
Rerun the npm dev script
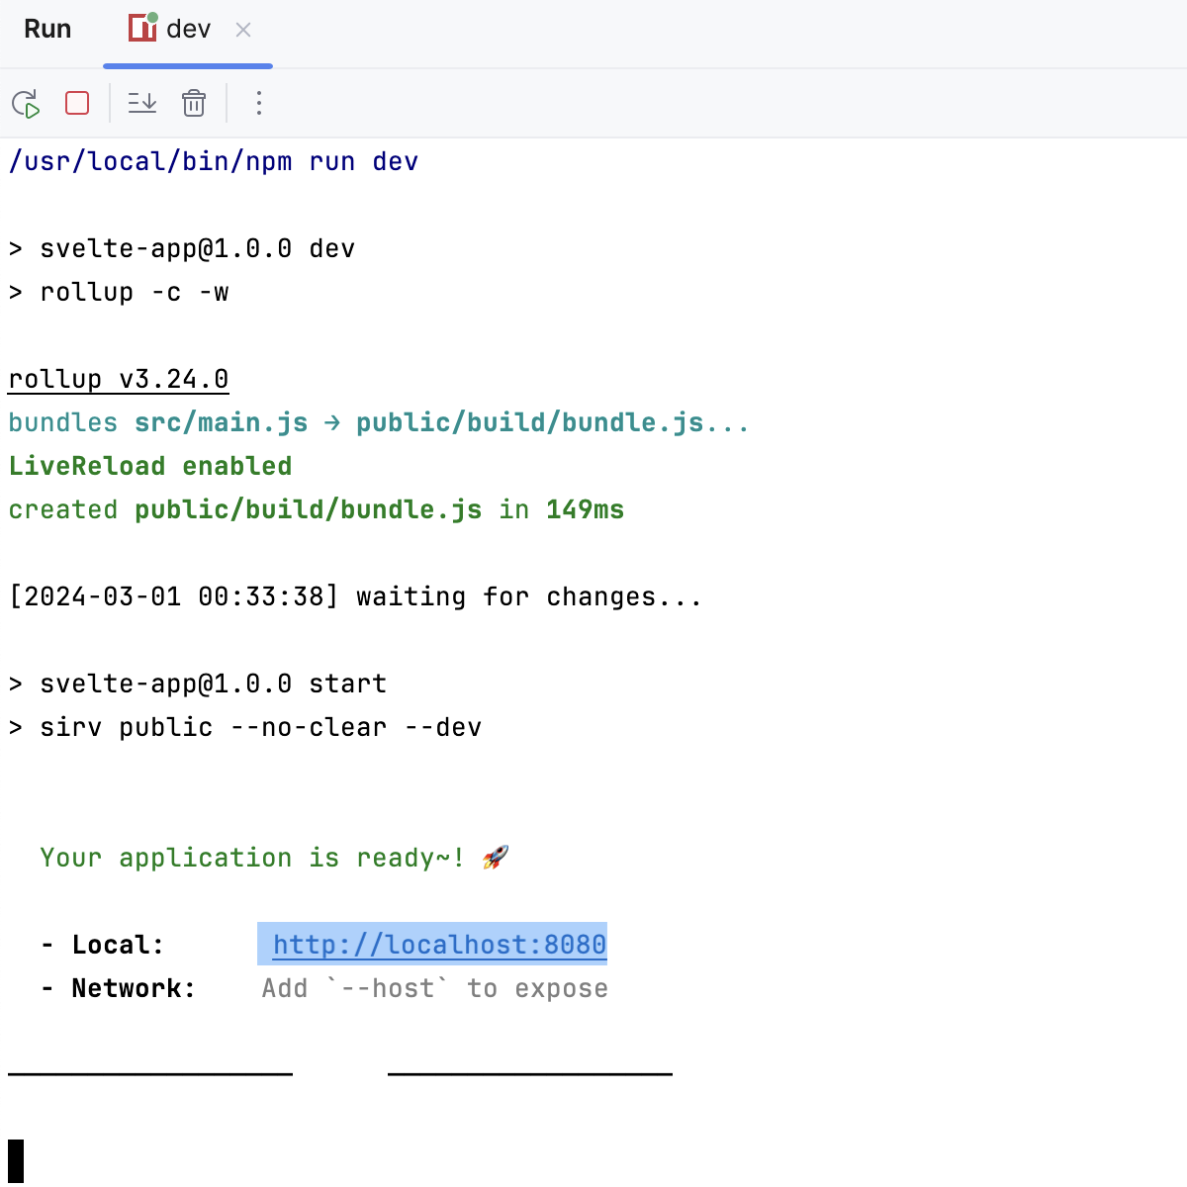pyautogui.click(x=26, y=103)
